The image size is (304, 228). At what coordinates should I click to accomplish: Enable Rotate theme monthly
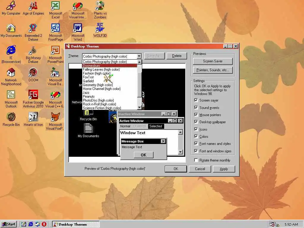196,160
